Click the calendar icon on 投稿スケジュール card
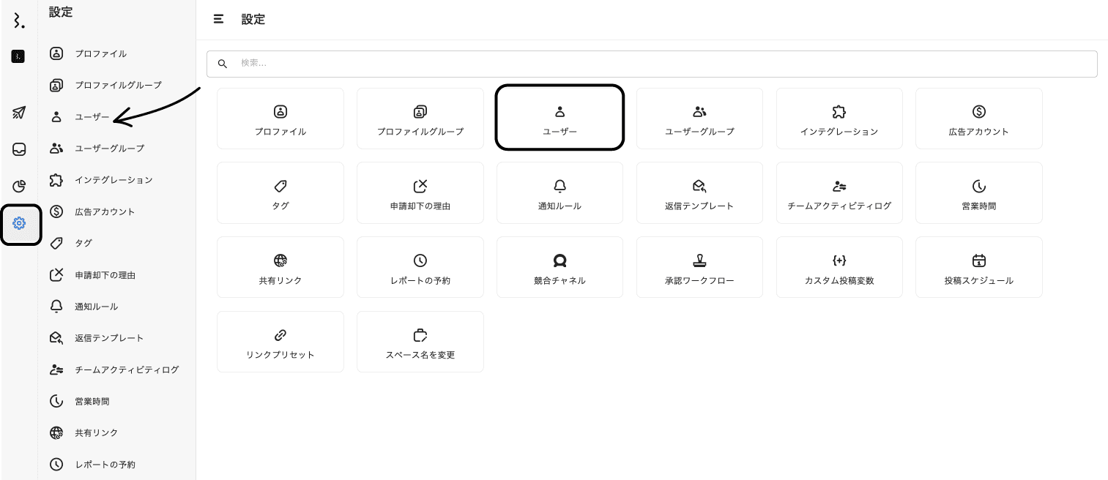Screen dimensions: 1108x480 coord(979,260)
